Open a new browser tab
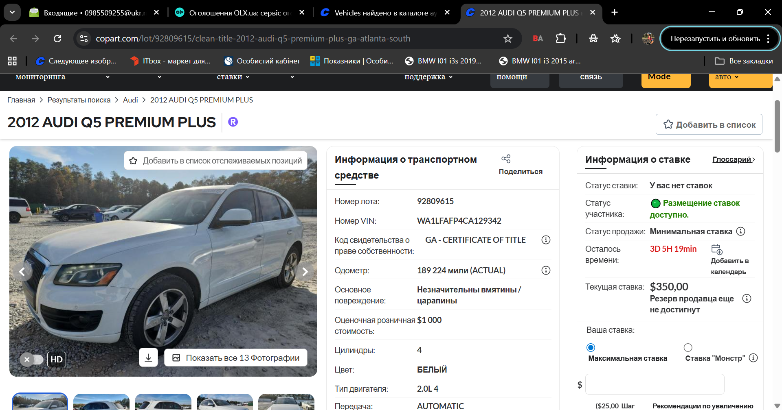 pyautogui.click(x=615, y=13)
